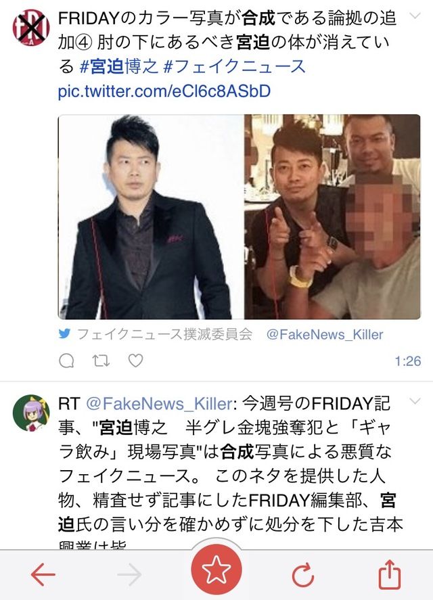433x600 pixels.
Task: Open the #フェイクニュース hashtag
Action: click(234, 66)
